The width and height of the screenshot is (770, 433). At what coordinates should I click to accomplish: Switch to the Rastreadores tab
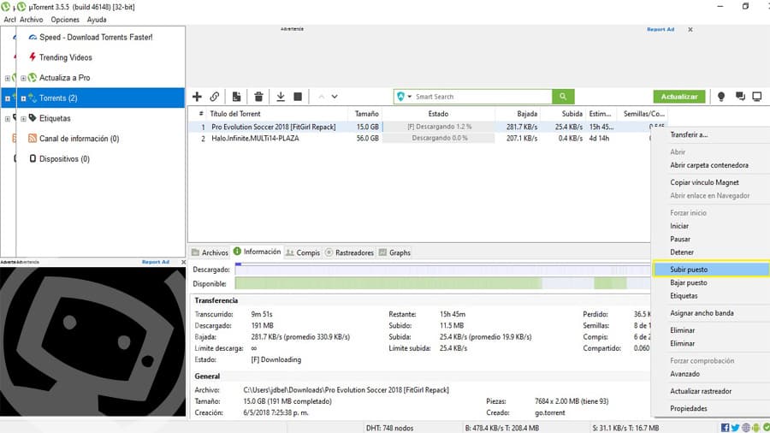pos(349,252)
